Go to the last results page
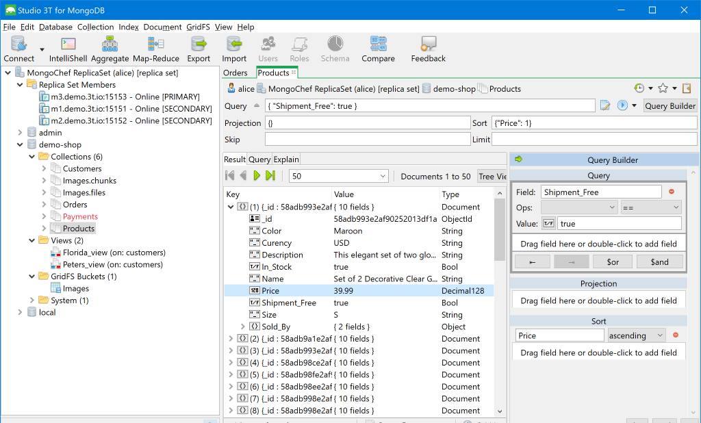Image resolution: width=701 pixels, height=423 pixels. [x=270, y=176]
